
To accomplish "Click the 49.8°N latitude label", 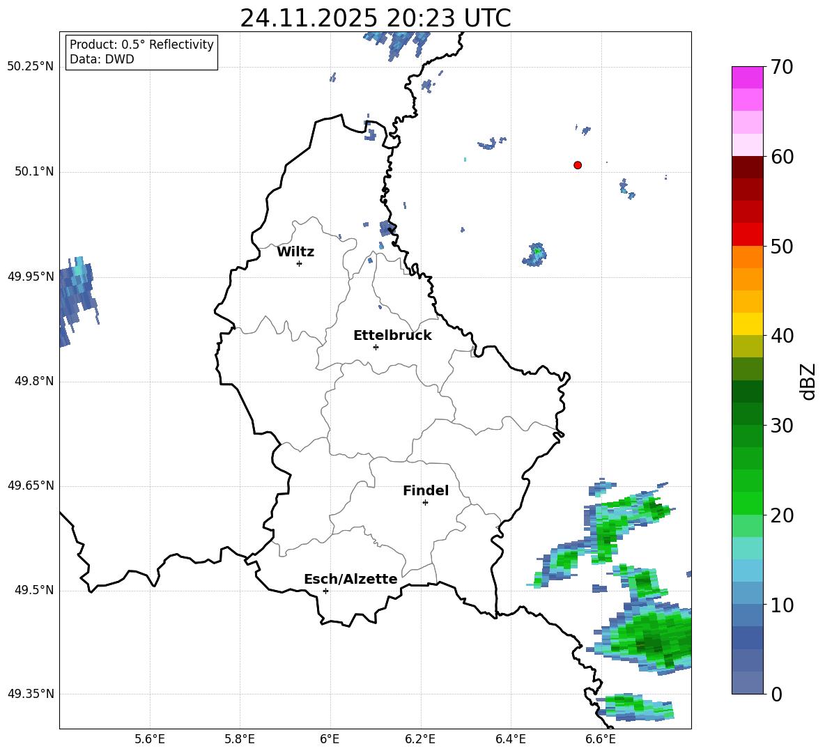I will 35,381.
